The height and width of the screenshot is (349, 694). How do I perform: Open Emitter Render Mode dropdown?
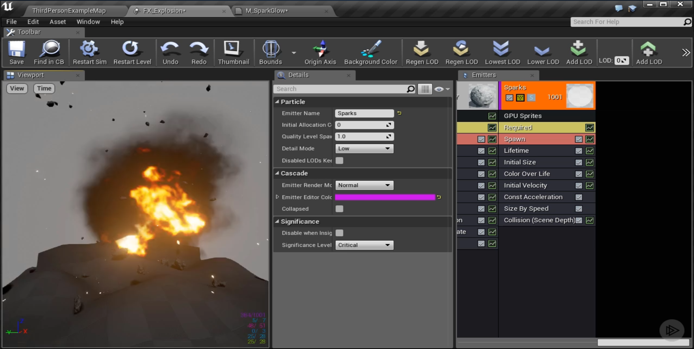(364, 185)
